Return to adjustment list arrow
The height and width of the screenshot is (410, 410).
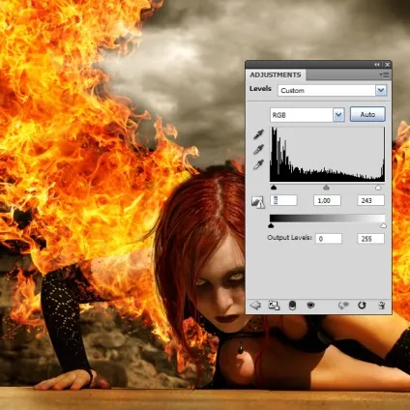click(255, 305)
